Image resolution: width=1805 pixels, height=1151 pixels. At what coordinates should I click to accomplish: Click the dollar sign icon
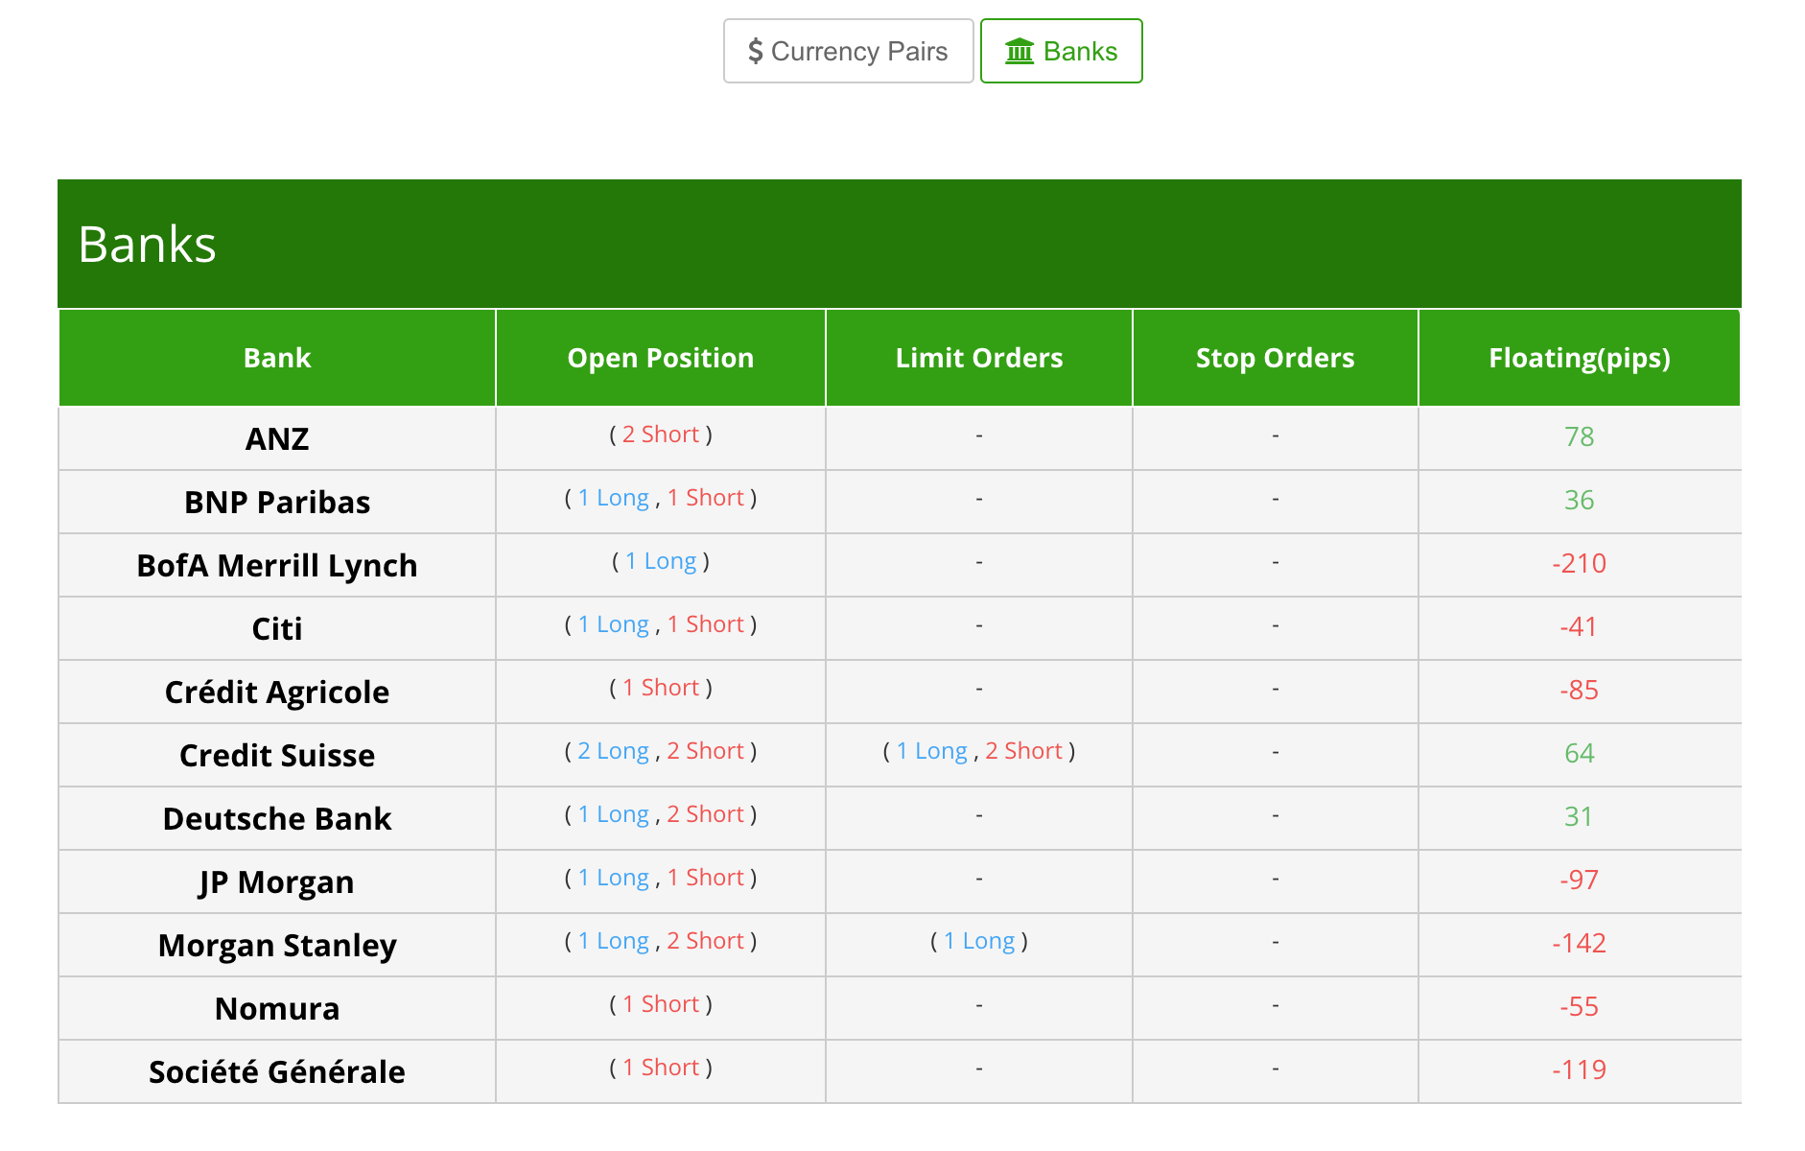pos(756,51)
